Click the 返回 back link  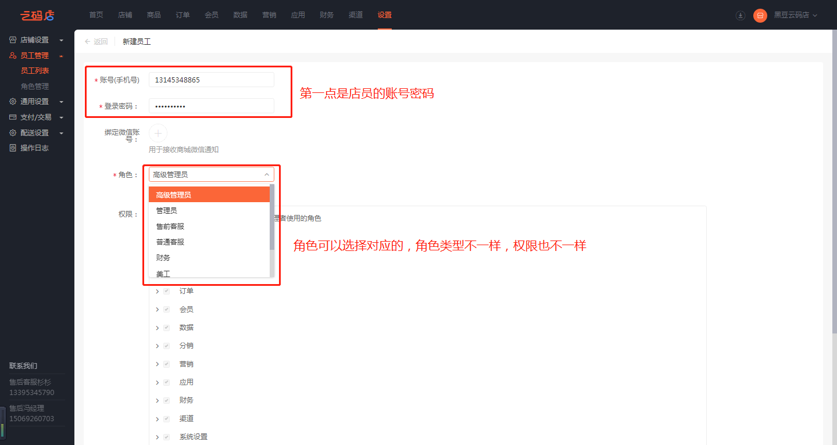click(96, 42)
